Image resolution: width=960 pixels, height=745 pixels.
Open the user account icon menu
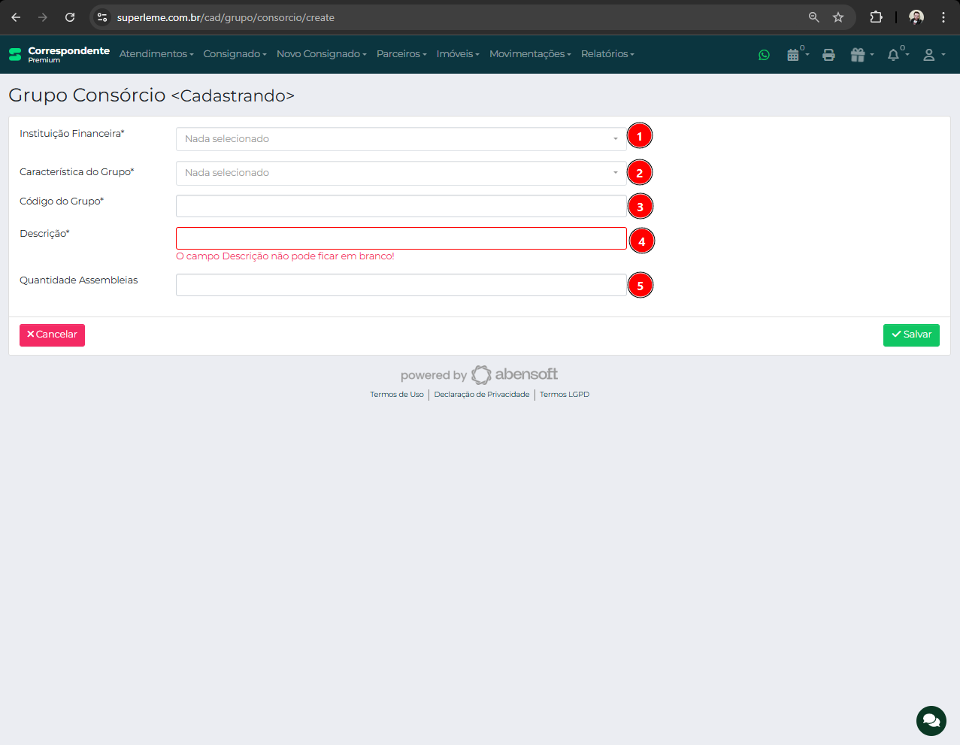tap(932, 55)
